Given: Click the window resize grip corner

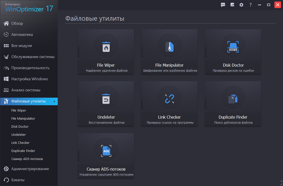Looking at the screenshot, I should 281,183.
